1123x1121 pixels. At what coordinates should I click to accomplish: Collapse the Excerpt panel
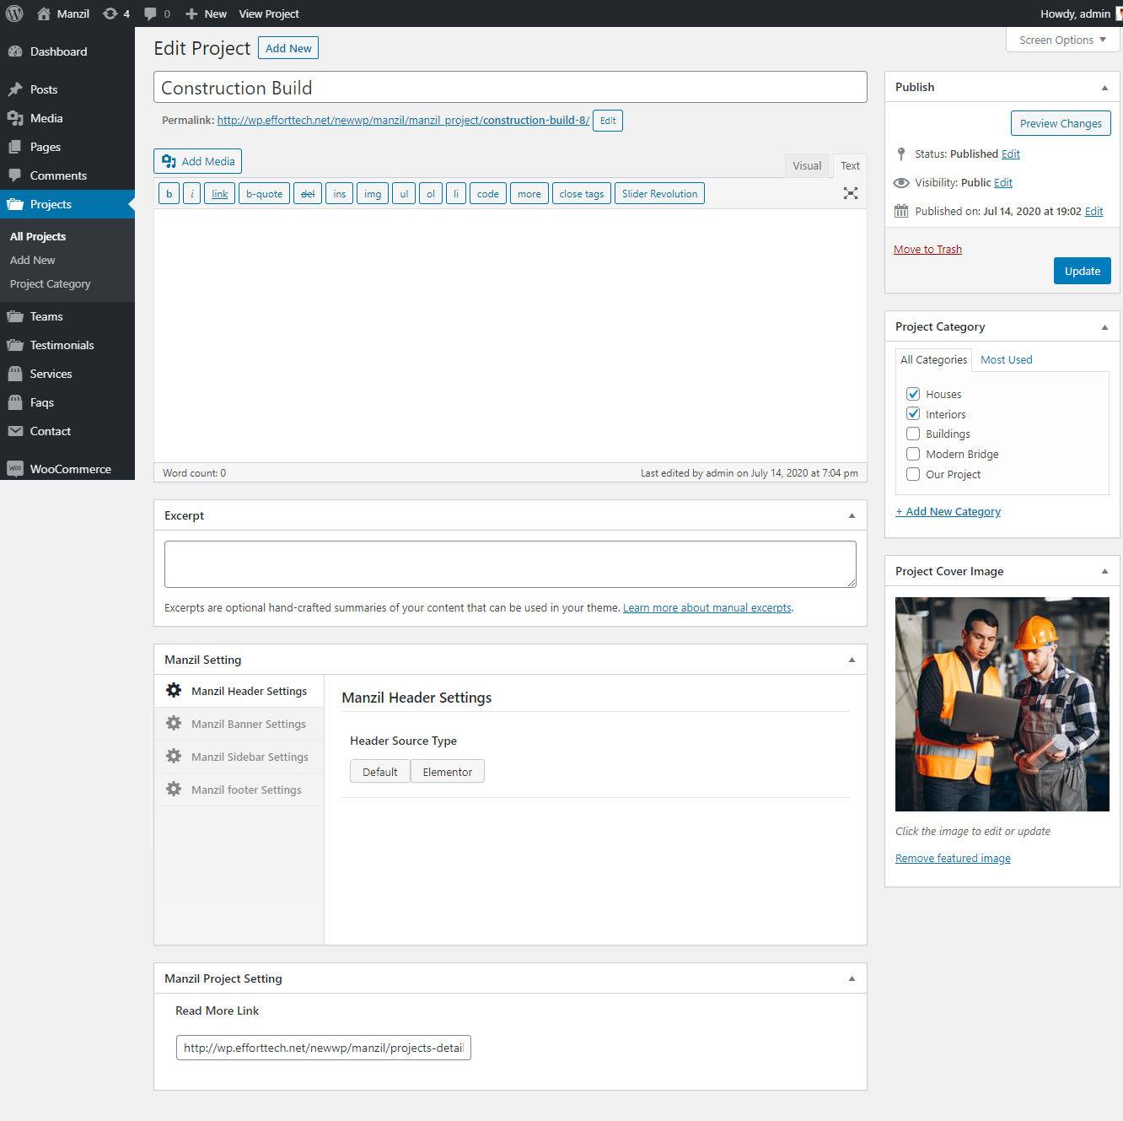[852, 515]
